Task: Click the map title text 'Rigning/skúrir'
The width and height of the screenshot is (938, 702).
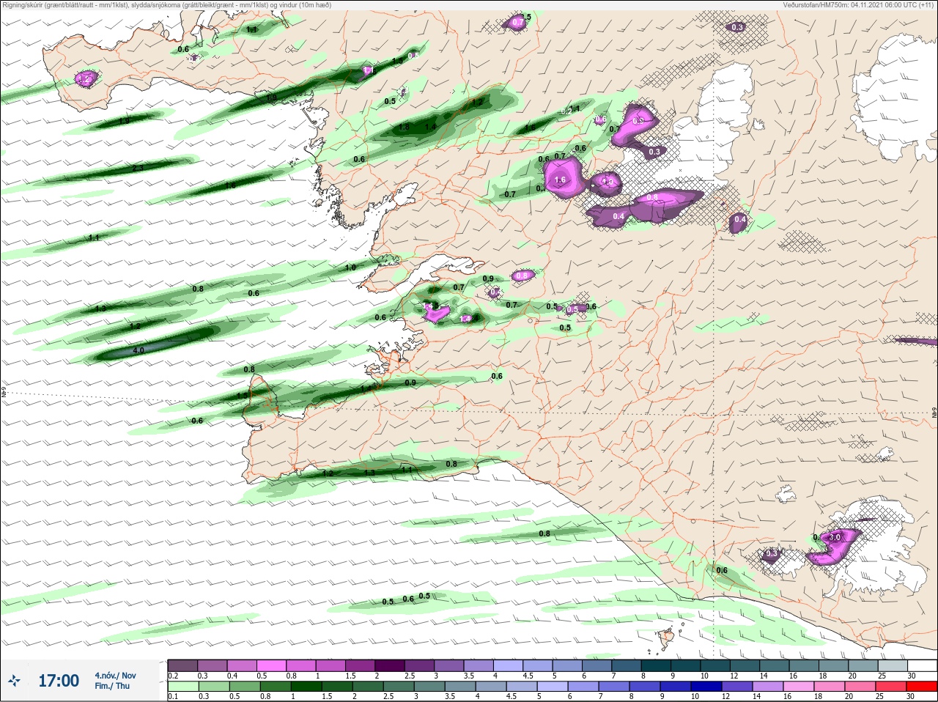Action: pos(22,5)
